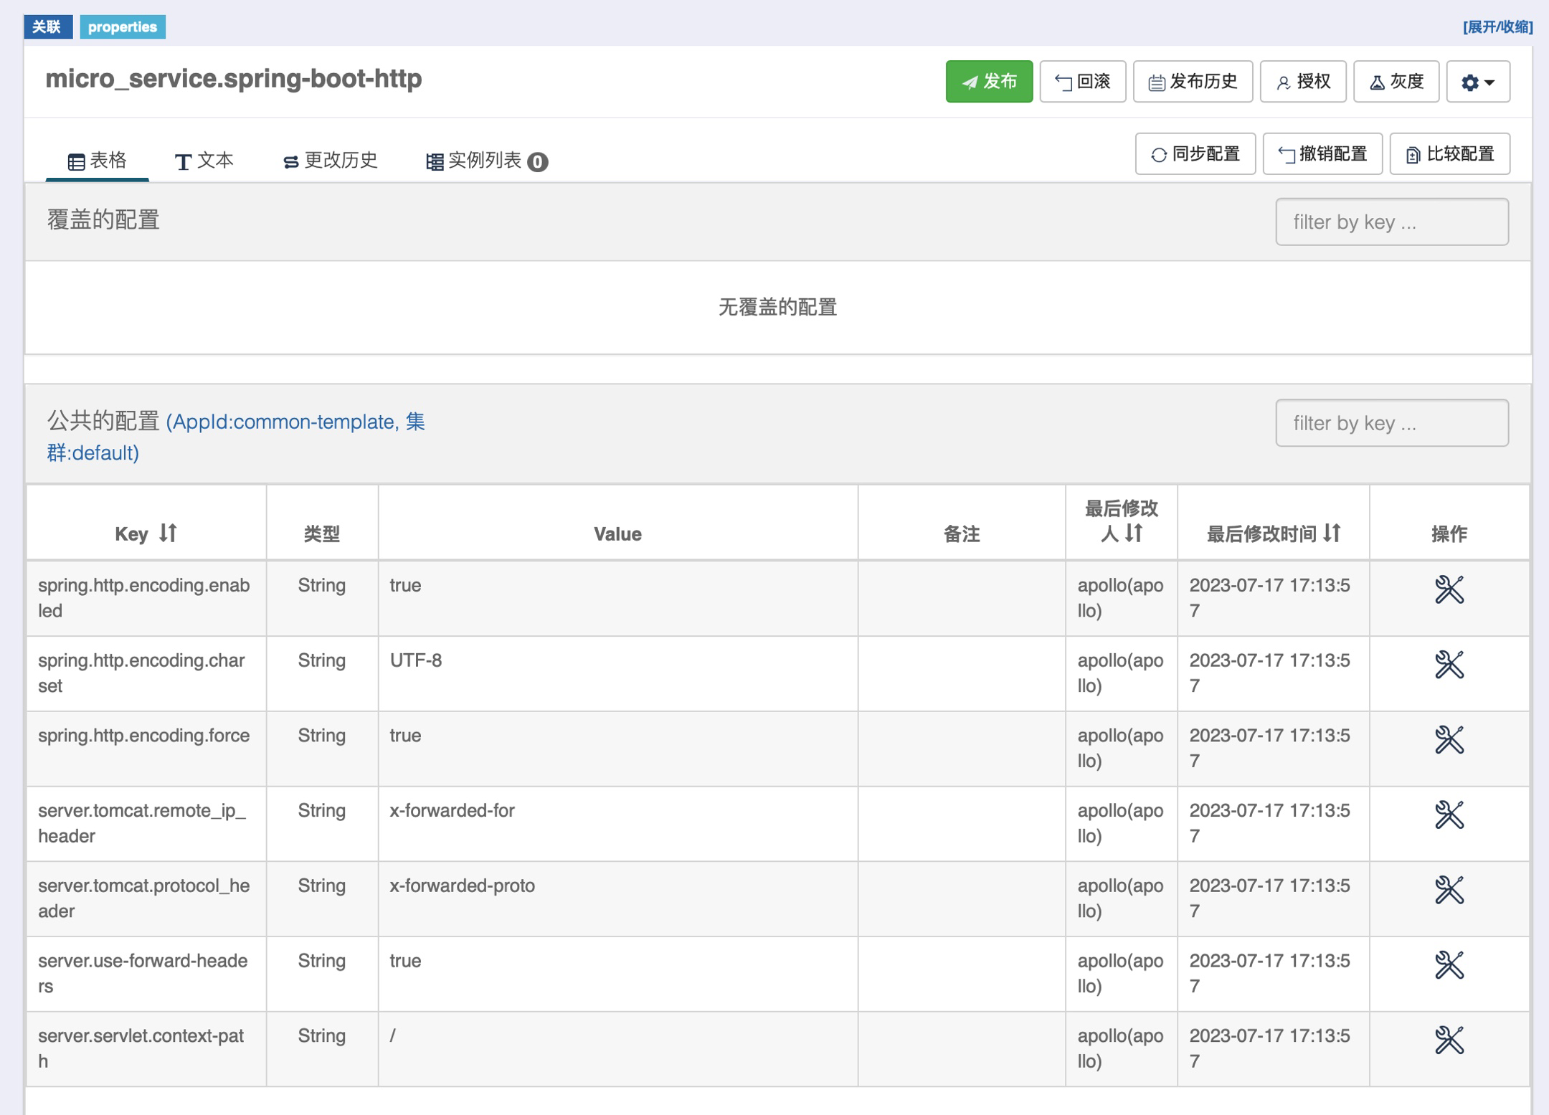Viewport: 1549px width, 1115px height.
Task: Open 发布历史 release history
Action: click(1193, 82)
